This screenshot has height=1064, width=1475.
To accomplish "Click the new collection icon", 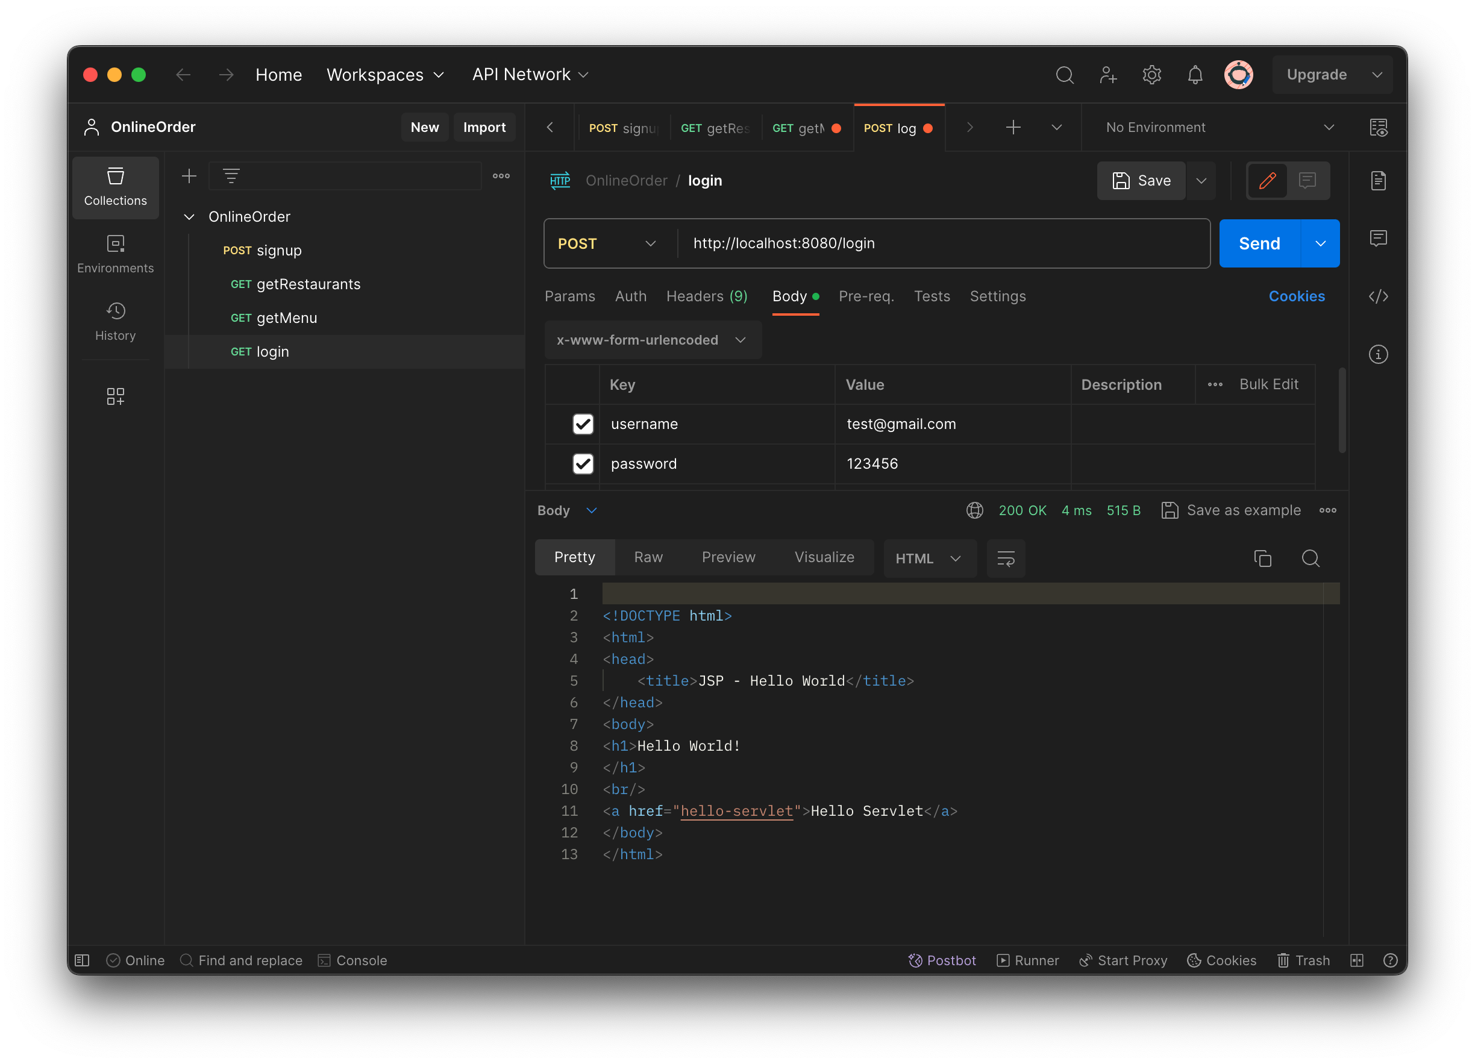I will tap(189, 177).
